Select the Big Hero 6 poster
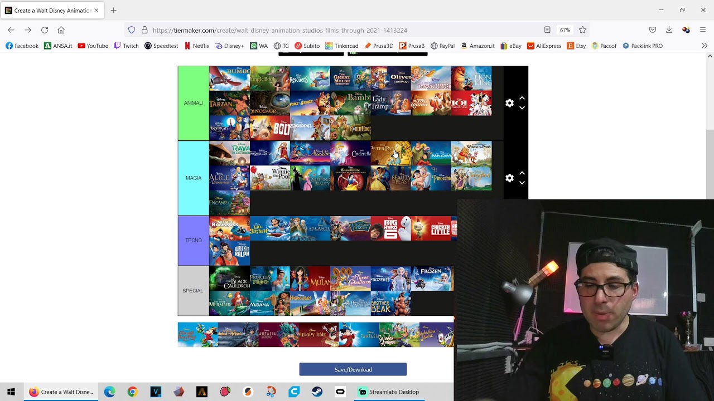714x401 pixels. [x=390, y=228]
